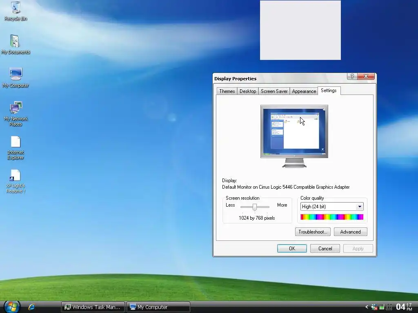This screenshot has height=313, width=418.
Task: Switch to My Computer taskbar button
Action: click(x=158, y=307)
